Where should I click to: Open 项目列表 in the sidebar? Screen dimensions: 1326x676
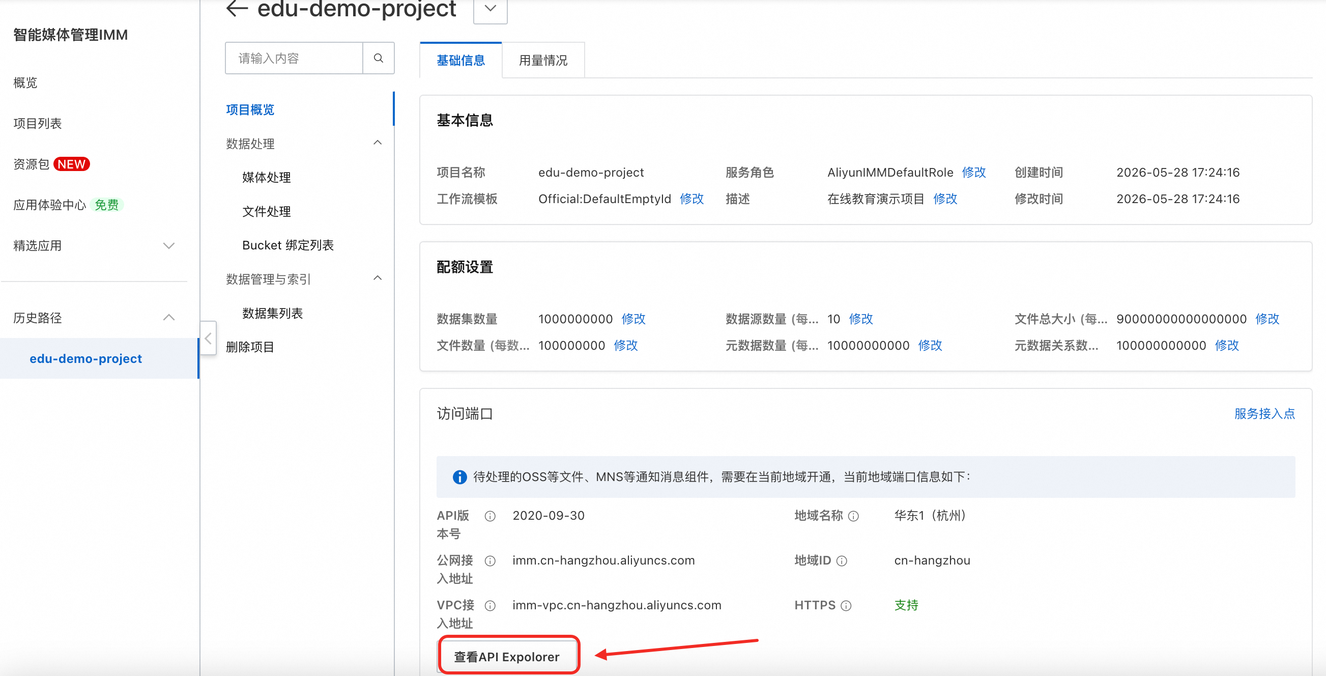[x=38, y=123]
